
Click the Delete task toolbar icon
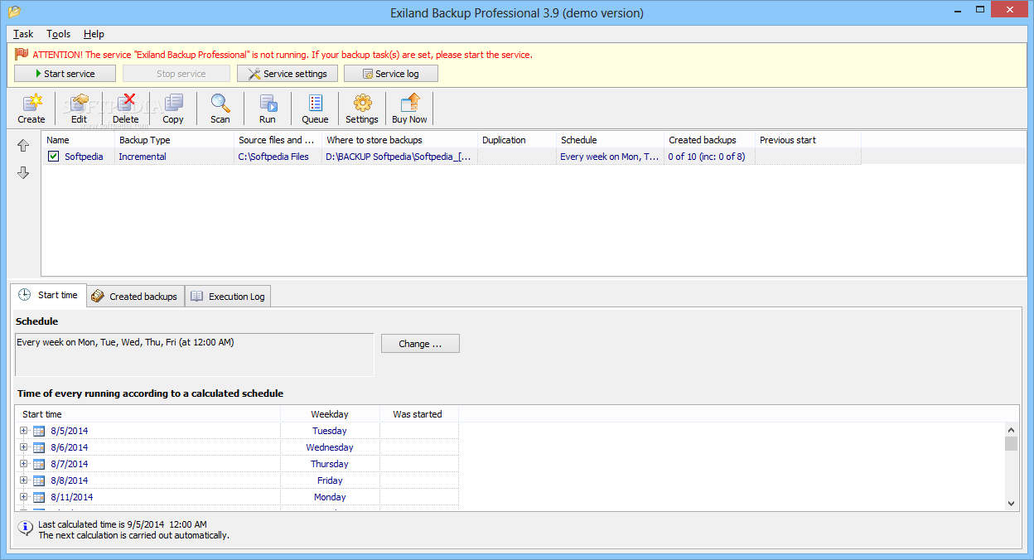coord(126,104)
